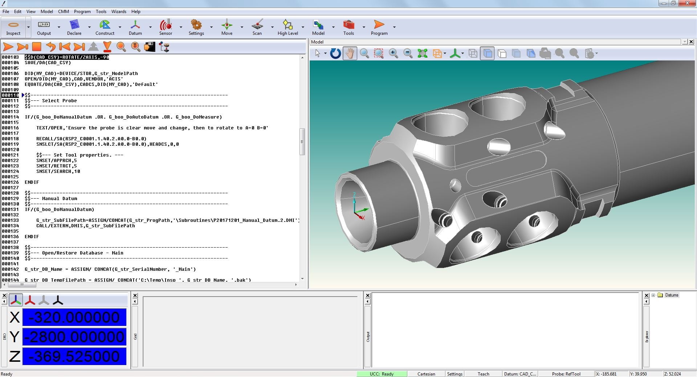Undo using the orange curved arrow
The height and width of the screenshot is (377, 697).
click(51, 47)
